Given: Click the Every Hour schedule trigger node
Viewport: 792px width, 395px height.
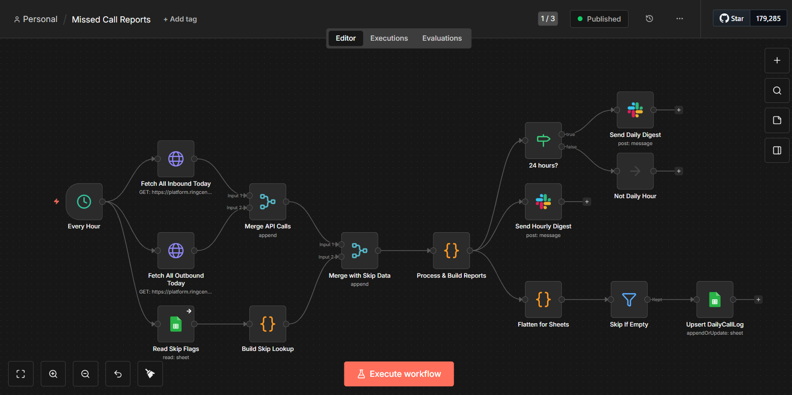Looking at the screenshot, I should coord(84,202).
